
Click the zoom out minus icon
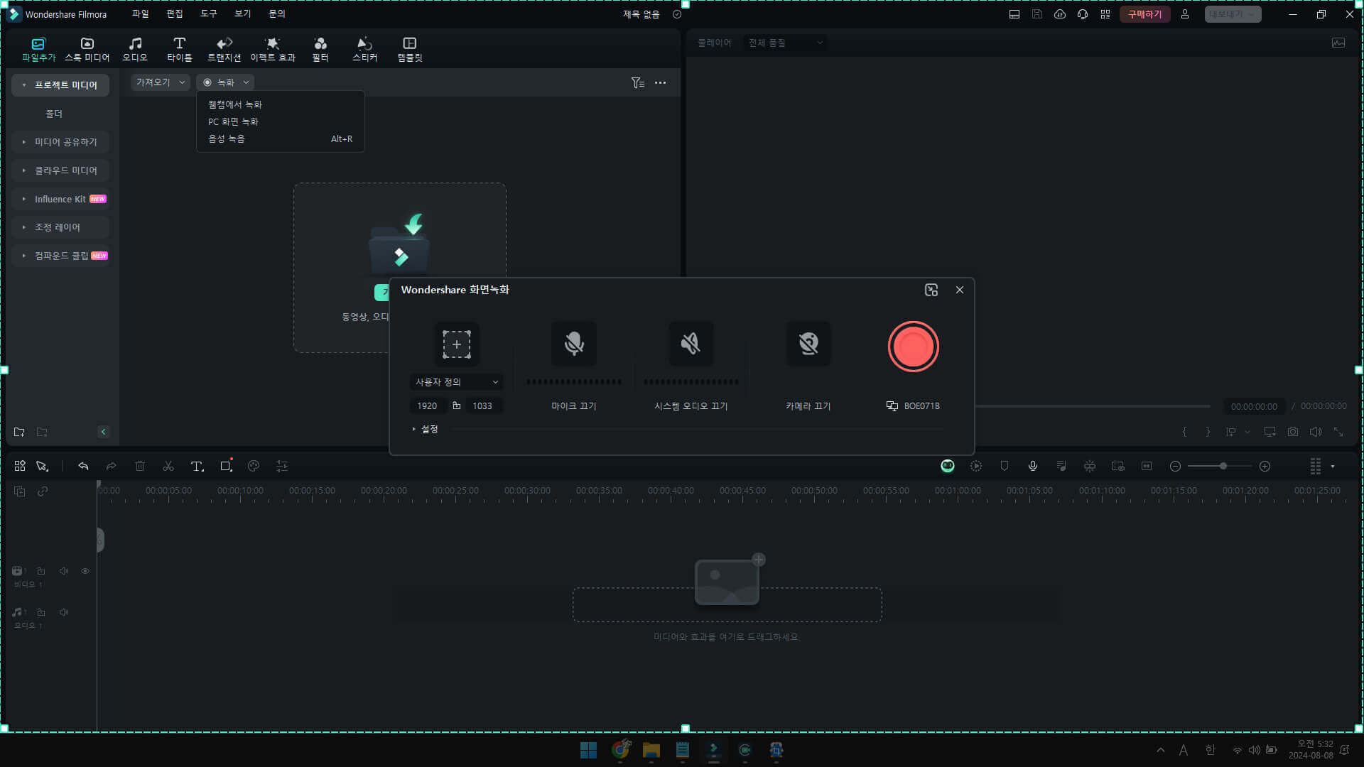click(1175, 466)
